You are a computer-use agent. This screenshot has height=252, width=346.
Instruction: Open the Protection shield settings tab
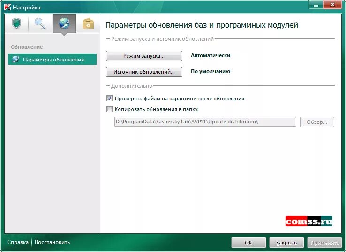(x=16, y=23)
